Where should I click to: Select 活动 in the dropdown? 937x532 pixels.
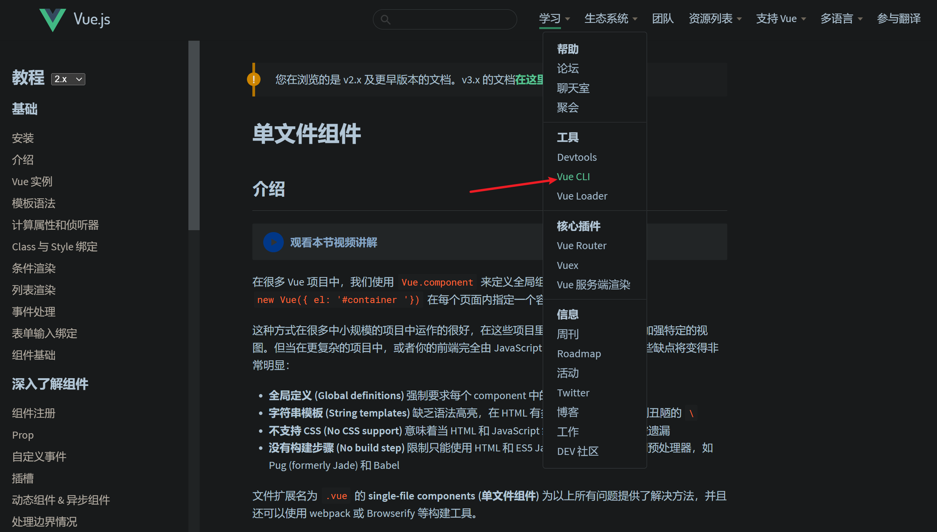click(x=568, y=373)
